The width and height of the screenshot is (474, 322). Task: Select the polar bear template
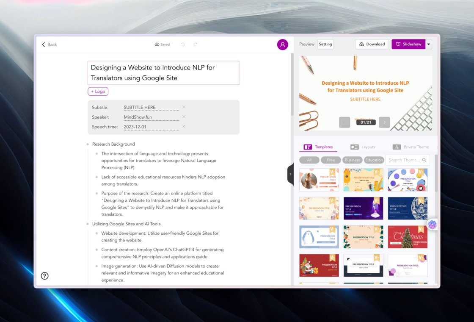point(319,237)
